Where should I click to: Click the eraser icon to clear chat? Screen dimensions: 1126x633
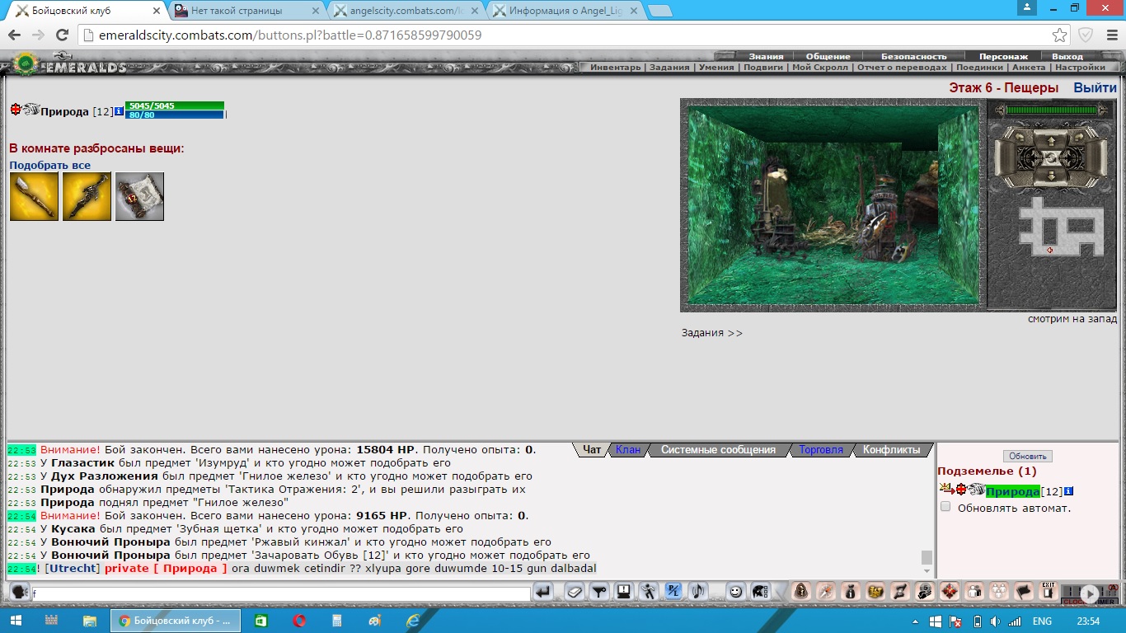575,591
